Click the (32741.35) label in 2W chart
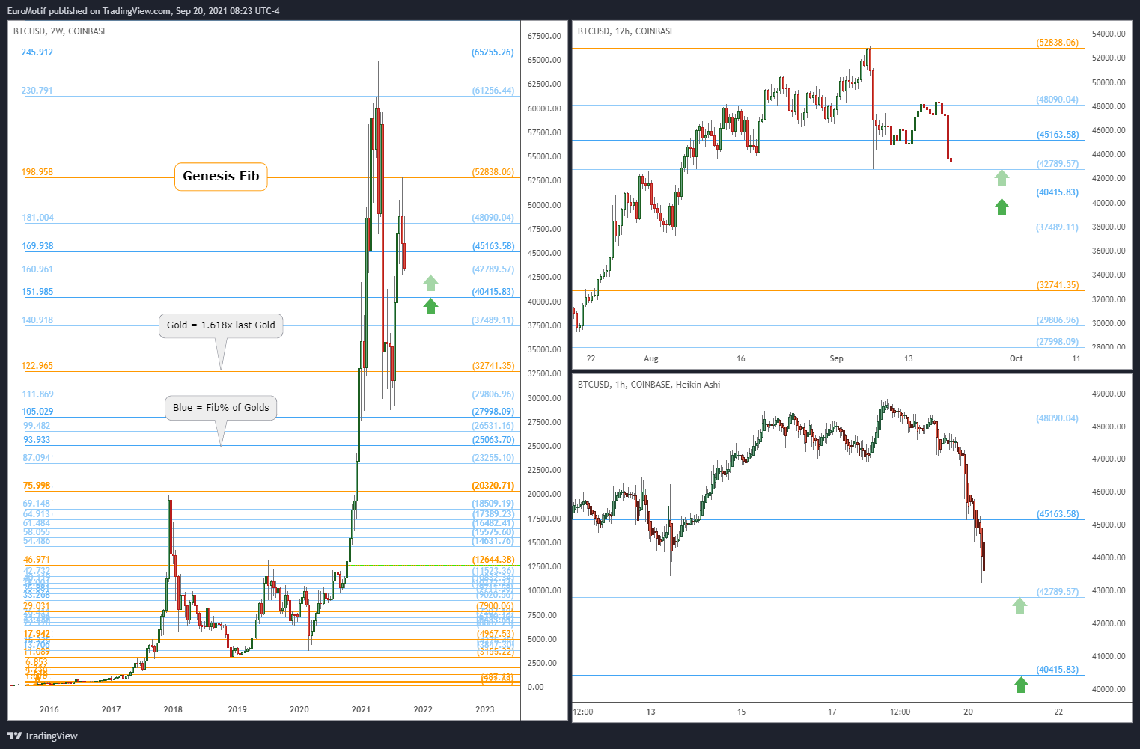Screen dimensions: 1140x749 tap(493, 366)
